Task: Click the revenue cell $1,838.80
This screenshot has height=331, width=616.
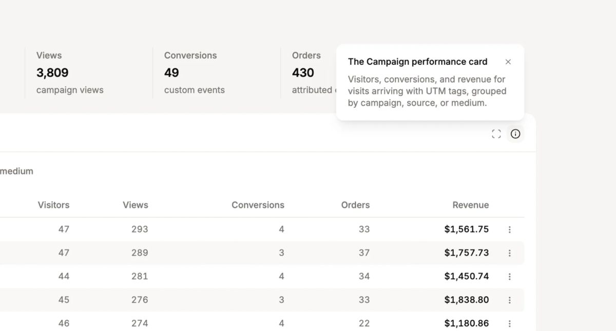Action: [x=467, y=300]
